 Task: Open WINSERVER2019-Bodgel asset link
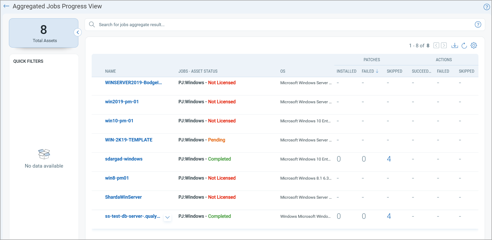tap(133, 83)
